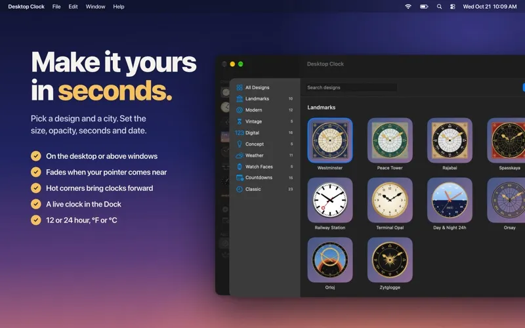Click the Digital count 16
525x328 pixels.
(291, 133)
